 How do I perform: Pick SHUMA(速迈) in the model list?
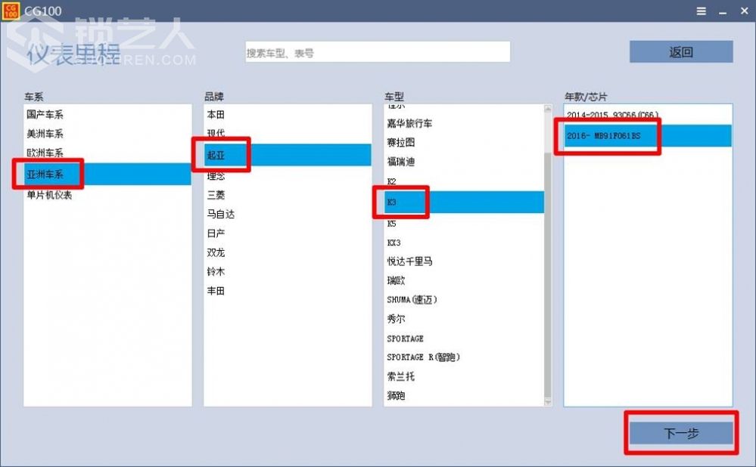(464, 299)
